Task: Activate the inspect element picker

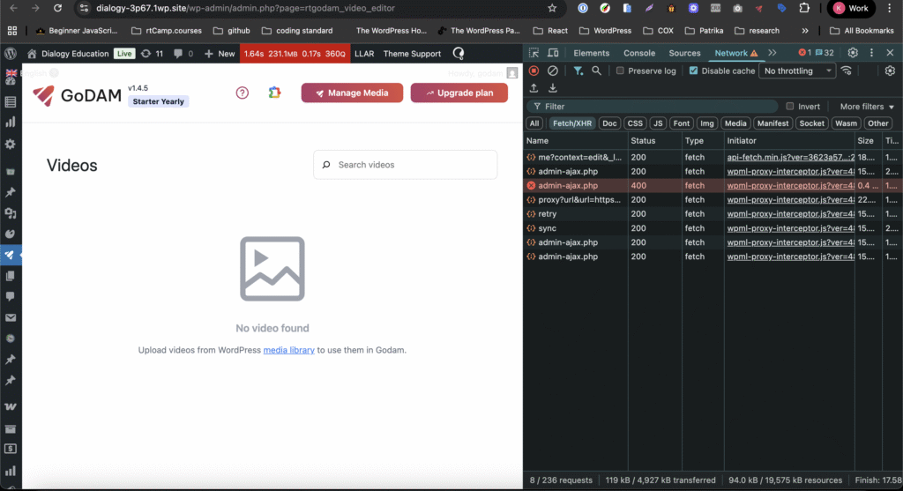Action: tap(534, 53)
